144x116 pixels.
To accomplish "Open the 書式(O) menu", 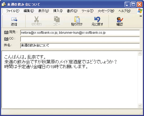I will point(72,11).
